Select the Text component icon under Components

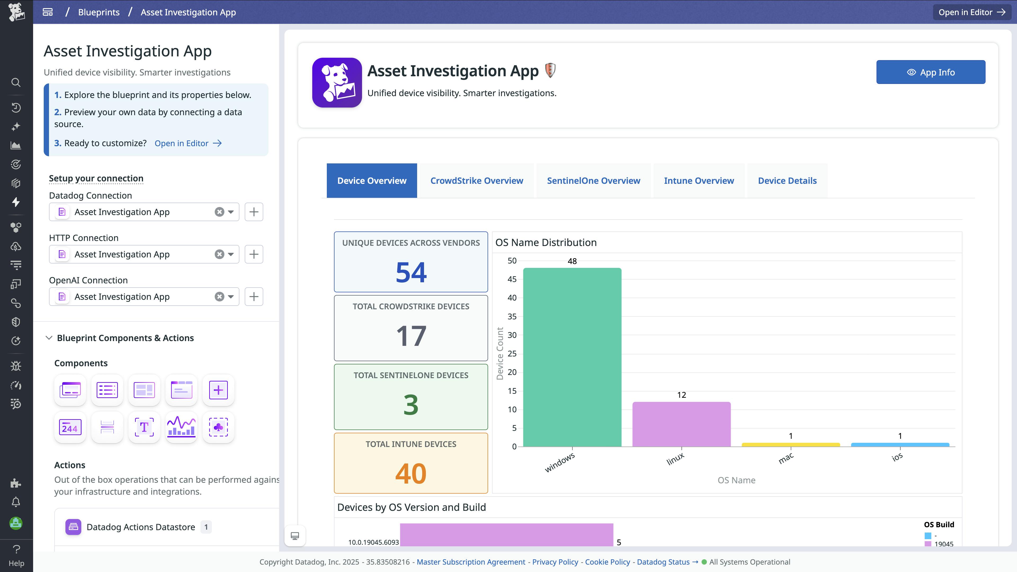coord(144,427)
